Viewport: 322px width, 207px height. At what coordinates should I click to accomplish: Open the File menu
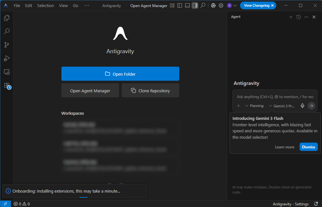pyautogui.click(x=17, y=5)
